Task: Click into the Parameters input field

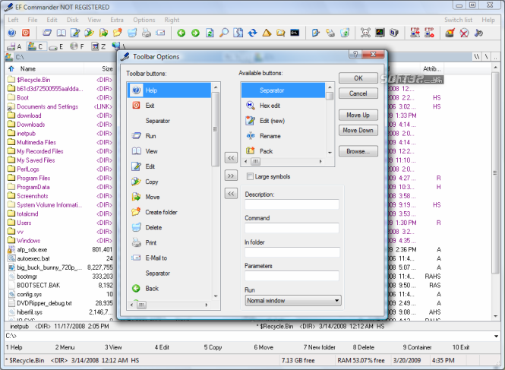Action: (x=292, y=276)
